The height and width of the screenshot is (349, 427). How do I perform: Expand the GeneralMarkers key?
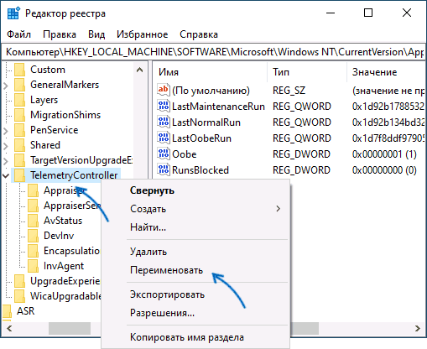coord(6,86)
